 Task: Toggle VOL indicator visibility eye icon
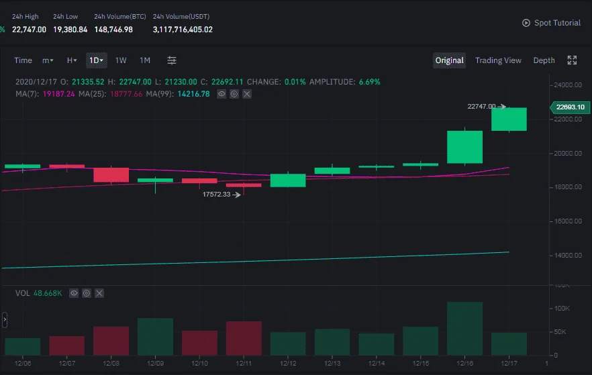(74, 293)
